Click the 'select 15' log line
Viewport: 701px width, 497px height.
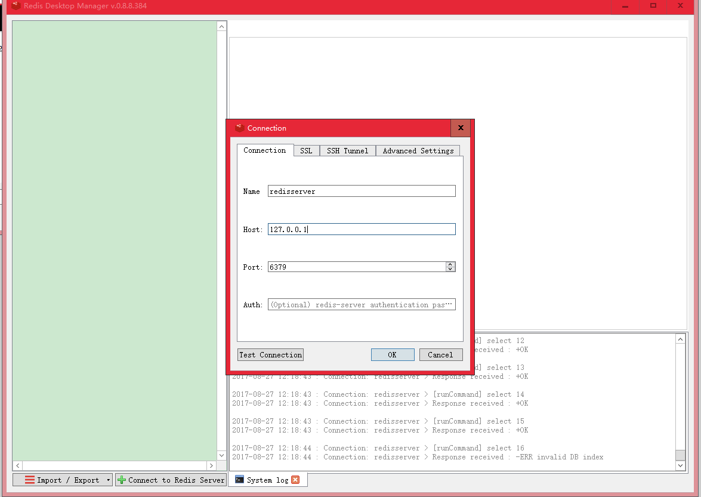(x=378, y=421)
